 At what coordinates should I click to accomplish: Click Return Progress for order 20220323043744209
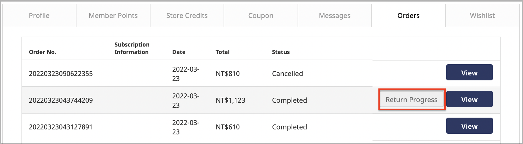(x=412, y=100)
